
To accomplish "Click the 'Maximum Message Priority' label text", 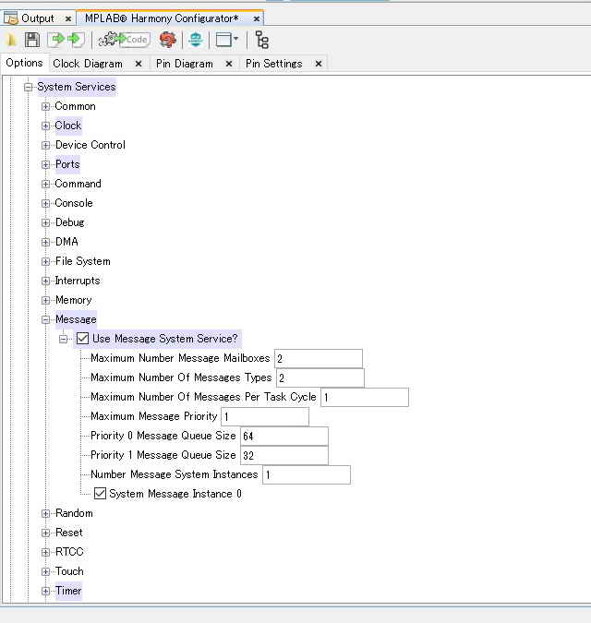I will point(154,416).
